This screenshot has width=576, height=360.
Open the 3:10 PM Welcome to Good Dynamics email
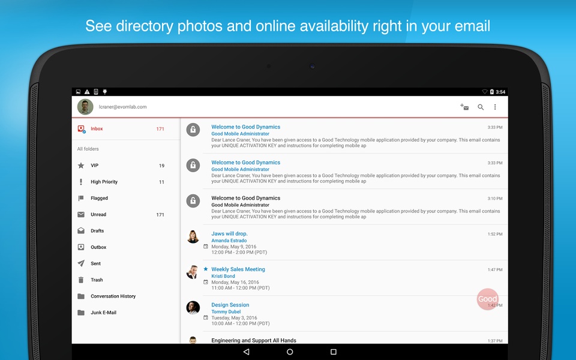coord(344,207)
